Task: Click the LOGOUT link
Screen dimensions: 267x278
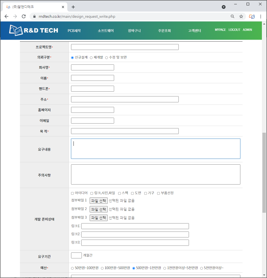Action: pyautogui.click(x=234, y=30)
